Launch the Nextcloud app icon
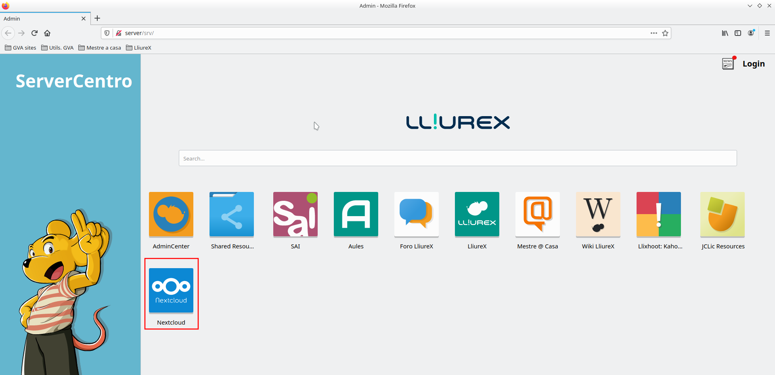This screenshot has height=375, width=775. (x=171, y=290)
